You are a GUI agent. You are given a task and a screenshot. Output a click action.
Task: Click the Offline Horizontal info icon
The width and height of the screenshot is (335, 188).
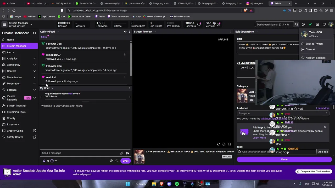pyautogui.click(x=199, y=24)
